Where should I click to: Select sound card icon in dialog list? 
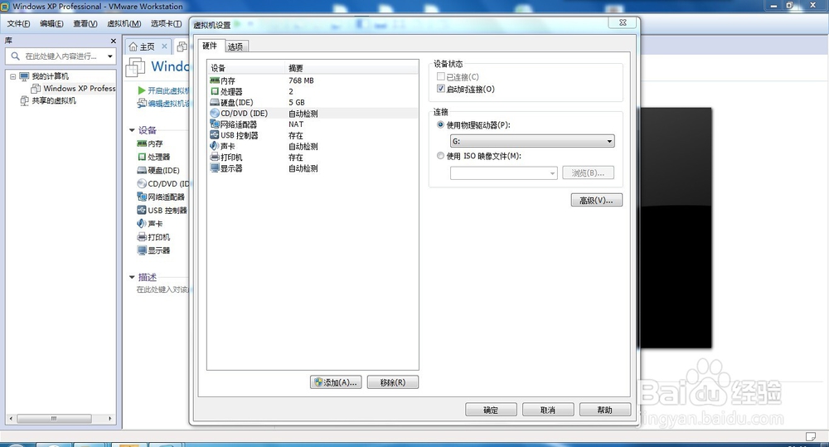pyautogui.click(x=215, y=146)
